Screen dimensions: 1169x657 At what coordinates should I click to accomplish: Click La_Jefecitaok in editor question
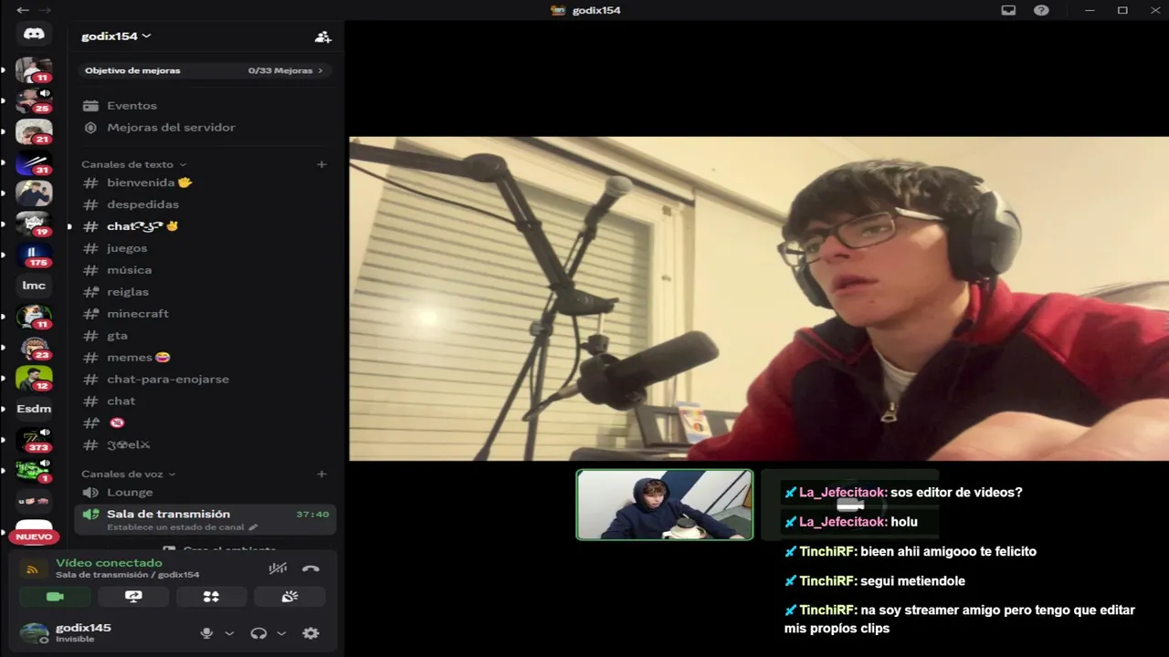(x=843, y=493)
